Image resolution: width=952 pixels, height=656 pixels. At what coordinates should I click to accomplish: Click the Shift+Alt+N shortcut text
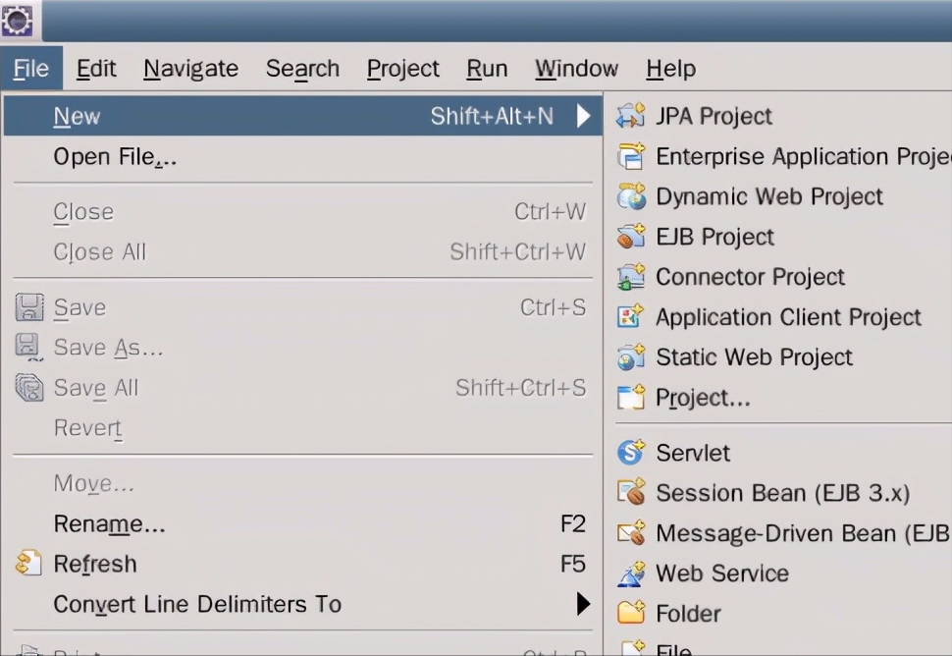492,116
